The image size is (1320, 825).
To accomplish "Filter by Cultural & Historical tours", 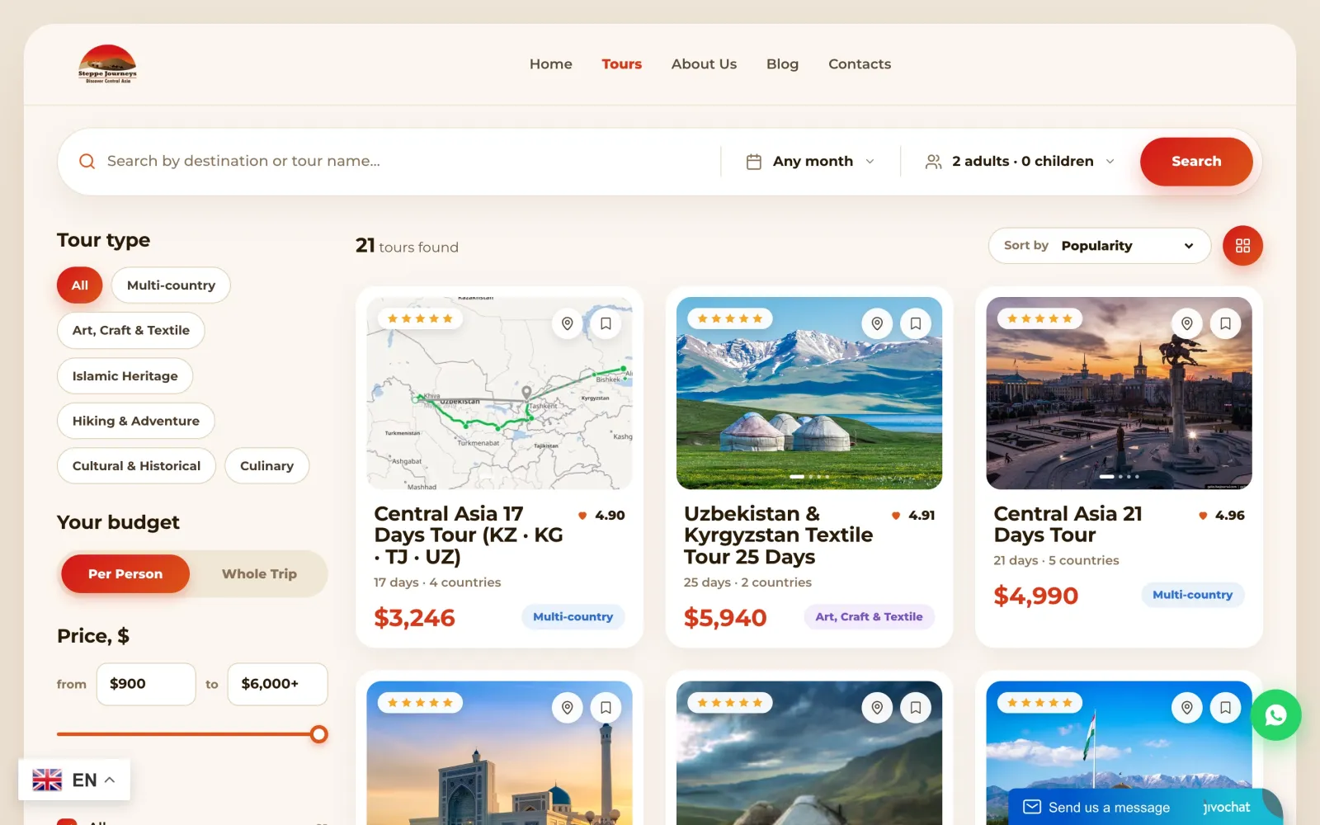I will pyautogui.click(x=136, y=466).
